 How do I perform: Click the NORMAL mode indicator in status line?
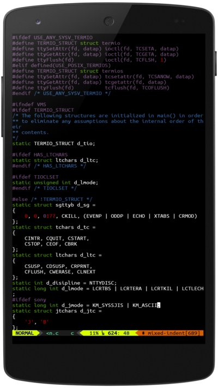tap(25, 333)
